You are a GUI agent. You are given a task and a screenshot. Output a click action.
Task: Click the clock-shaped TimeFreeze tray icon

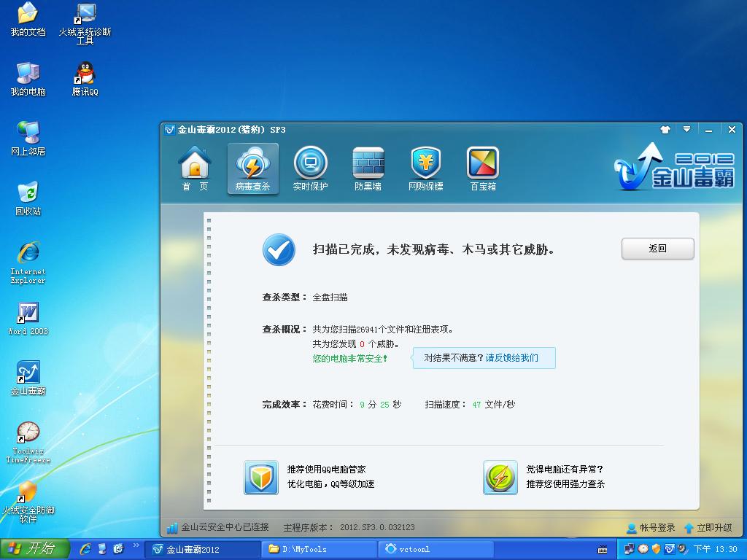point(643,549)
